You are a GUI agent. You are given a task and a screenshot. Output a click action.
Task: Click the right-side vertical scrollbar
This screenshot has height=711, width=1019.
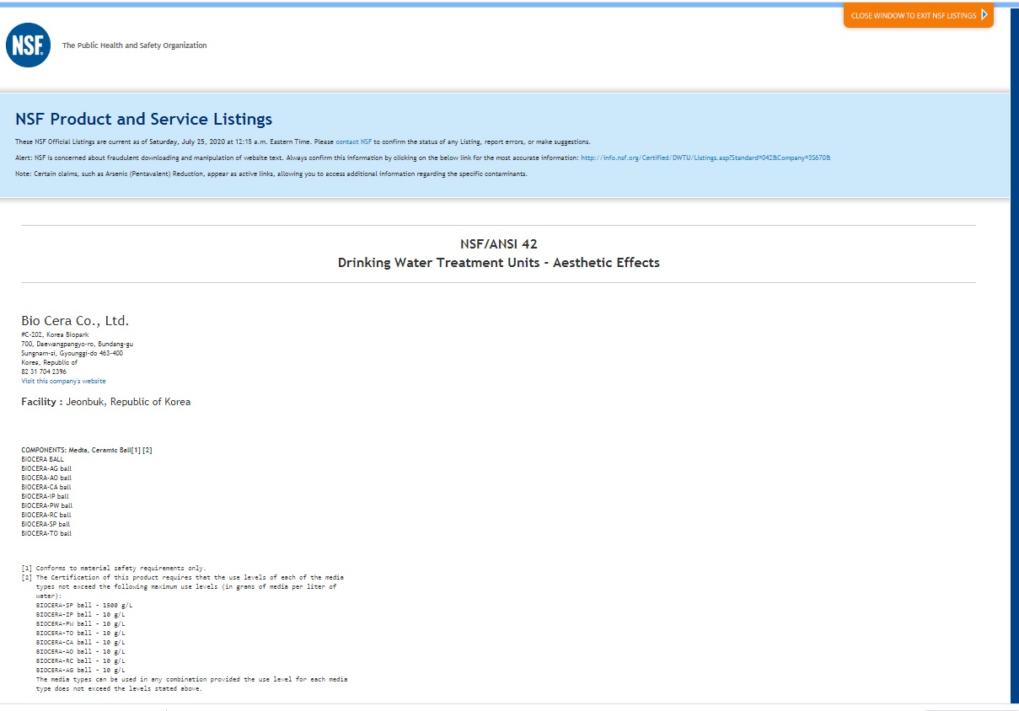1014,354
